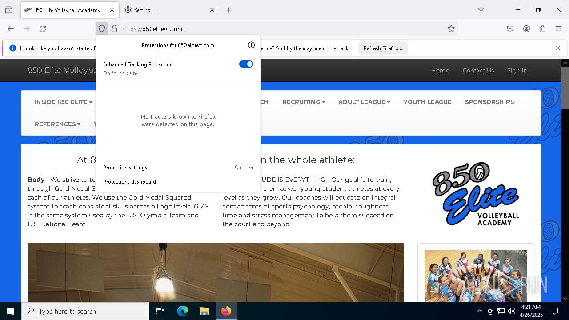Click the Windows search box
Screen dimensions: 569x320
[85, 311]
